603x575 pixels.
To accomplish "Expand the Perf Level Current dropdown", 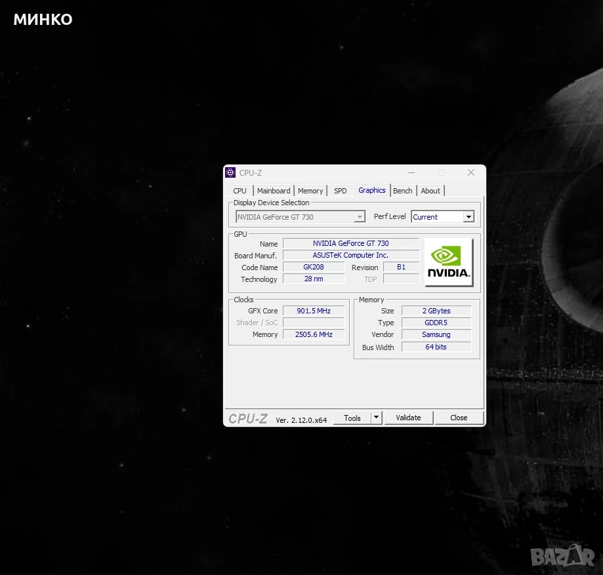I will [443, 217].
